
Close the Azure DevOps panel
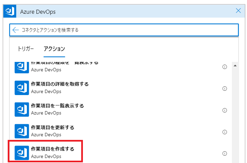click(238, 11)
